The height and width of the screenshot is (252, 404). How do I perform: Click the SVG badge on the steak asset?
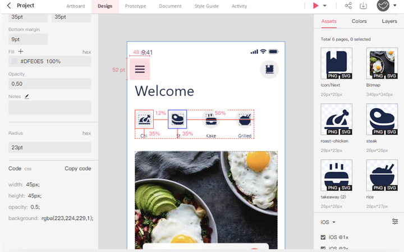point(392,132)
